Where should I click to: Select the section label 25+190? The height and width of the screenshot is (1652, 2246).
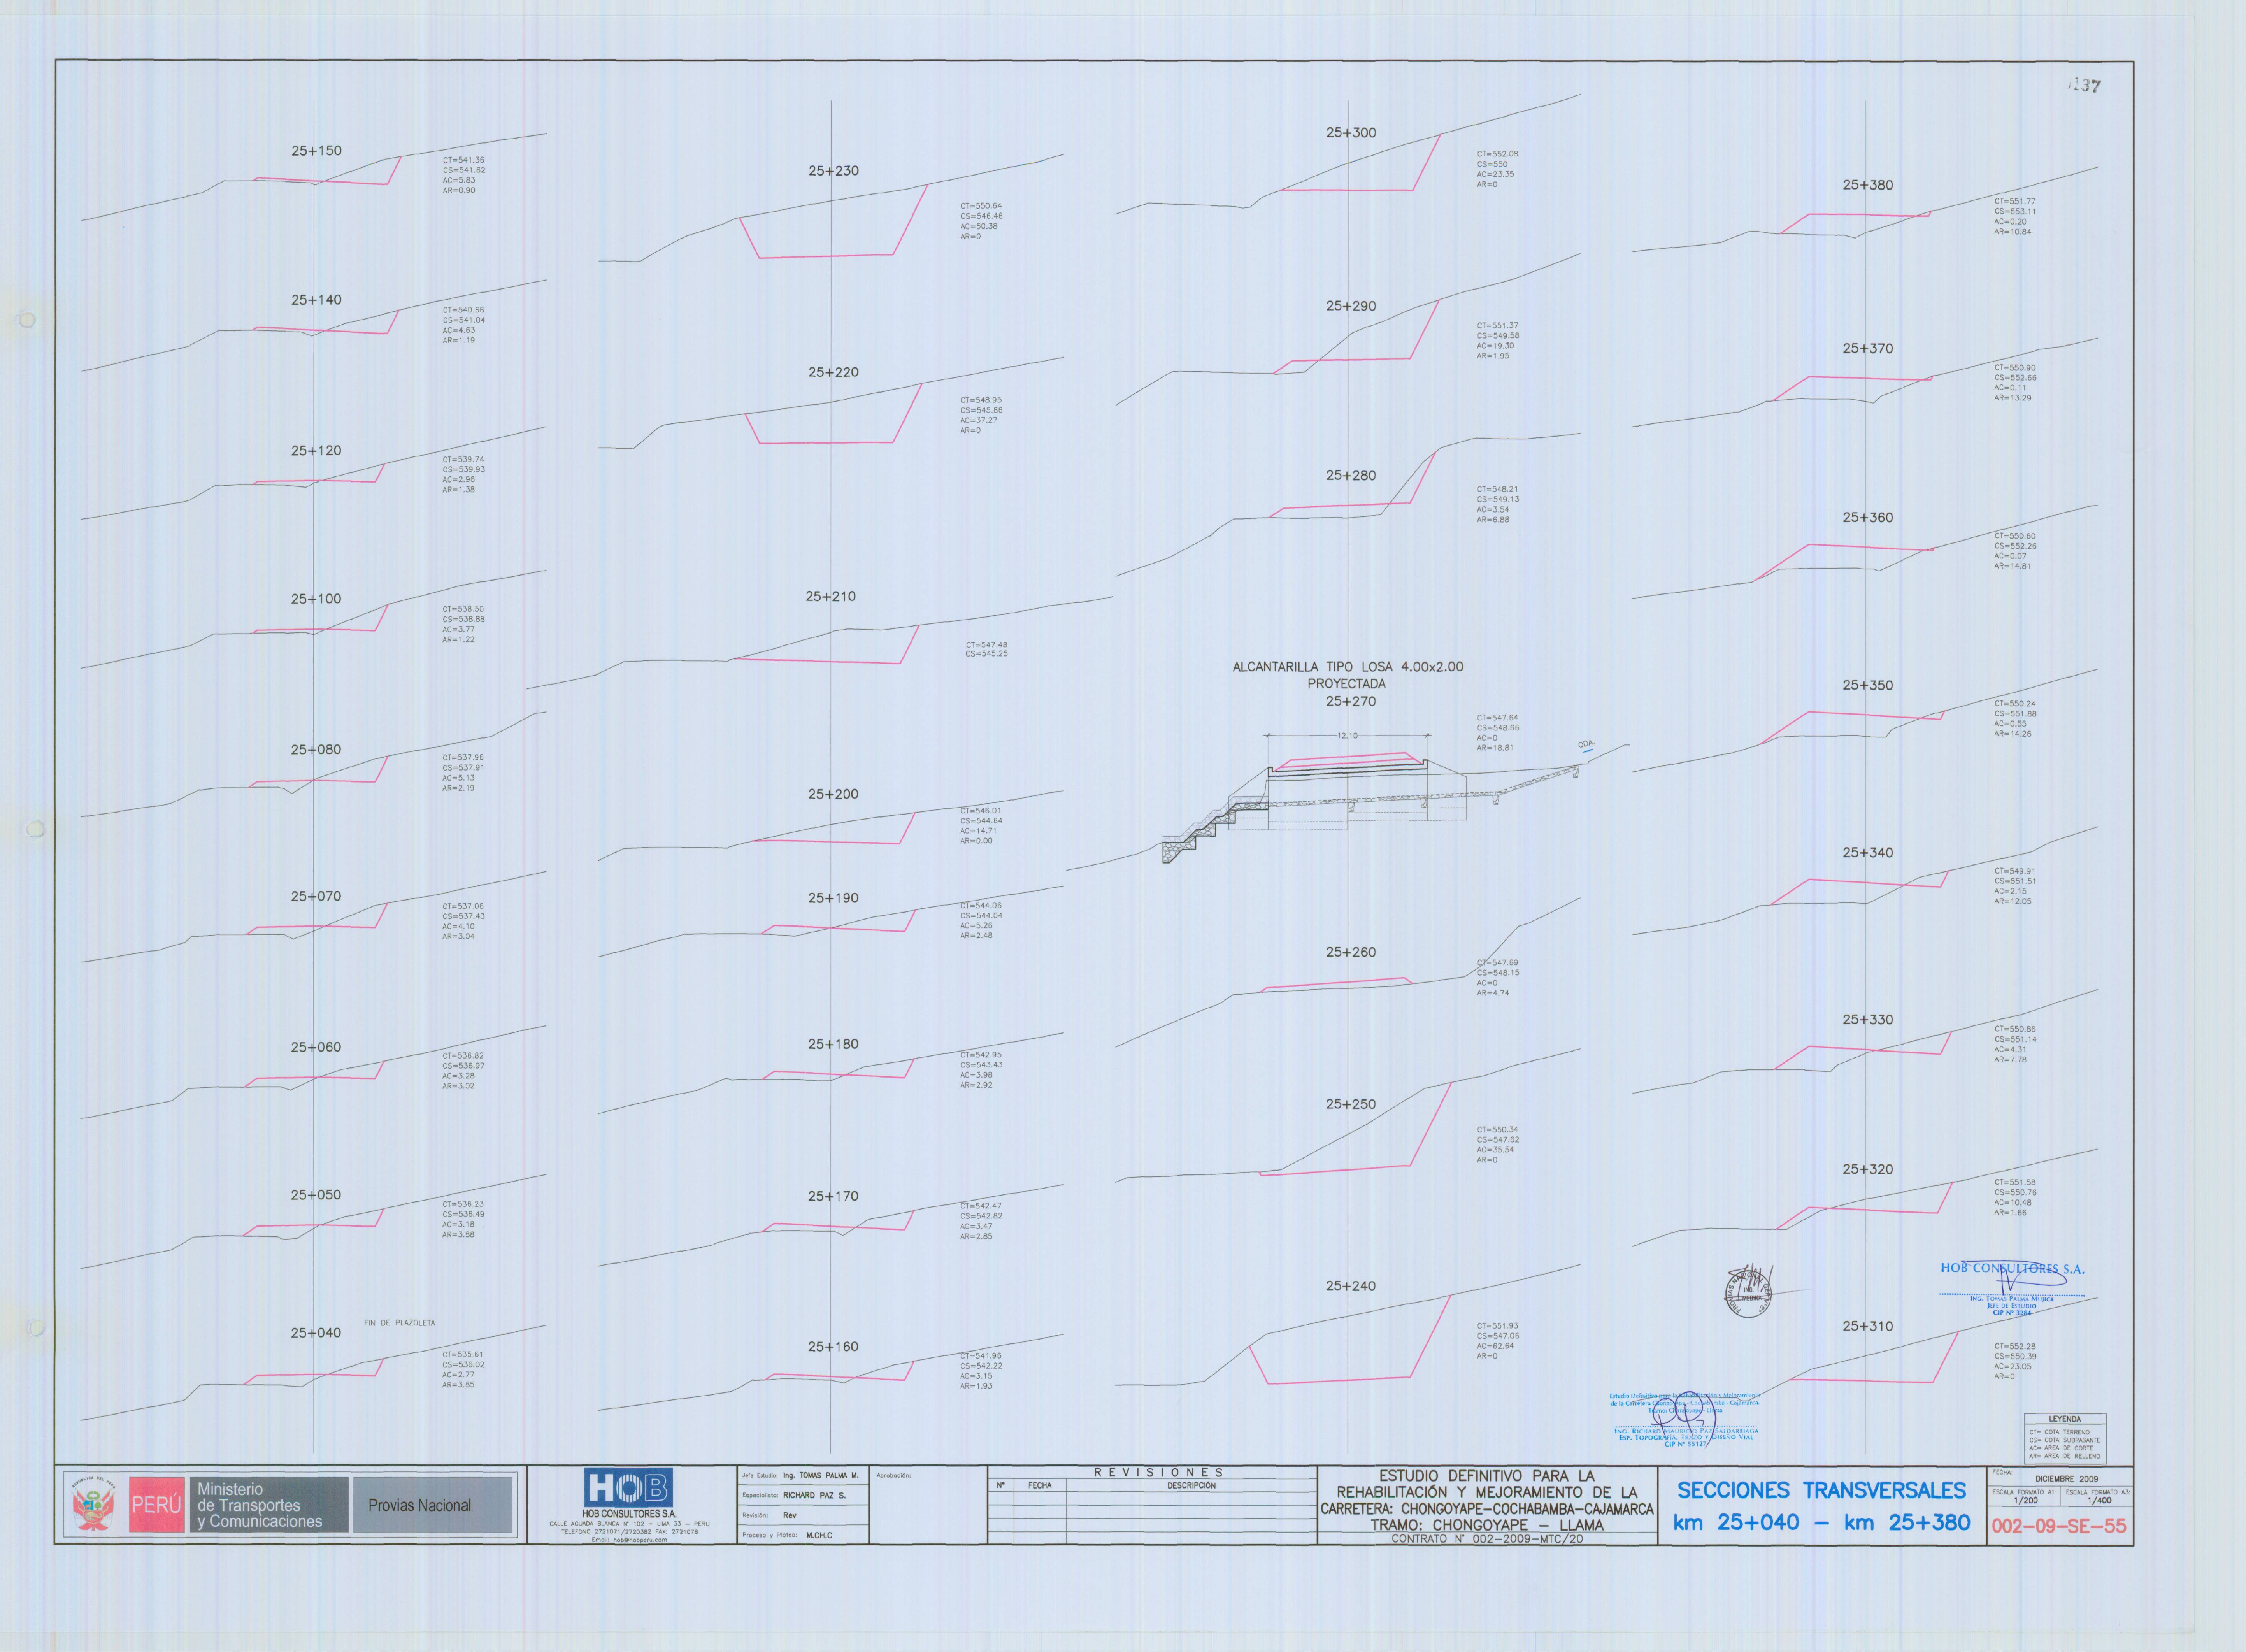click(834, 899)
